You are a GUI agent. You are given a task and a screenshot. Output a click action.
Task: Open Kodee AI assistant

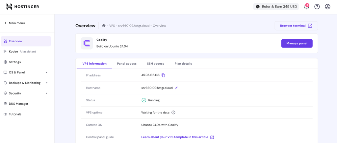click(x=26, y=51)
